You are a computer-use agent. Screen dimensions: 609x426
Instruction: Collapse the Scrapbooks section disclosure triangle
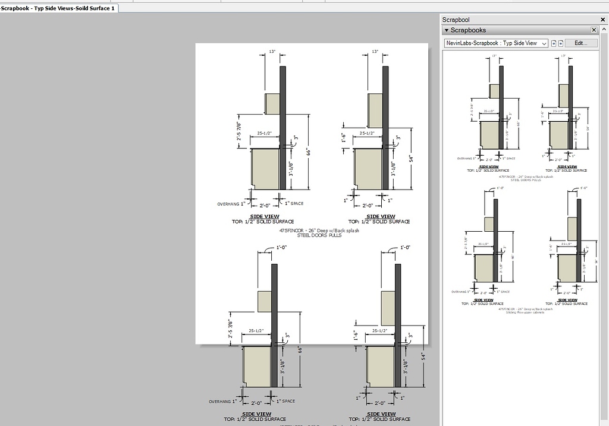(x=446, y=30)
